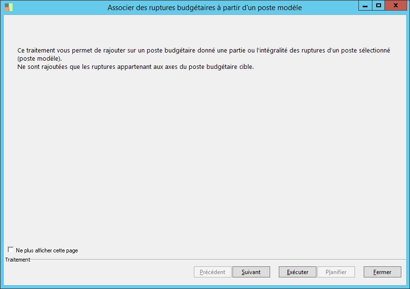This screenshot has height=289, width=410.
Task: Click the 'Ne plus afficher cette page' label text
Action: click(47, 250)
